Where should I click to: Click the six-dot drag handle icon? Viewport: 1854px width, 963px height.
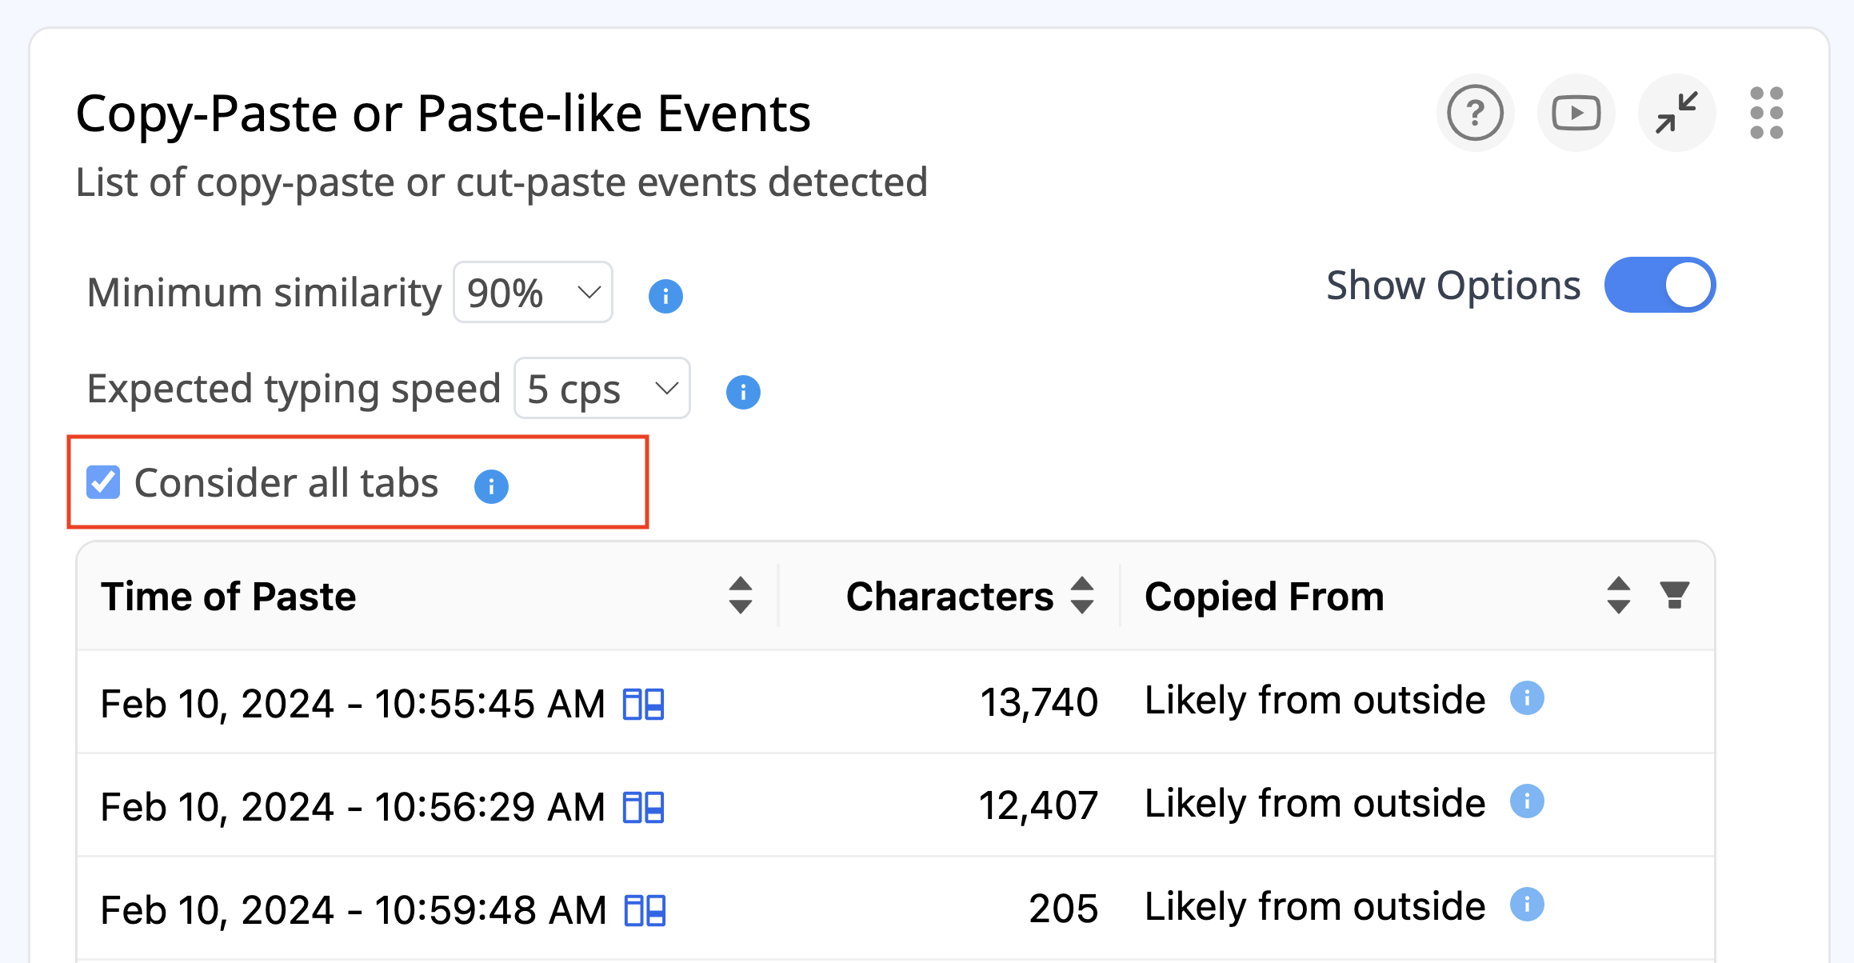coord(1766,113)
